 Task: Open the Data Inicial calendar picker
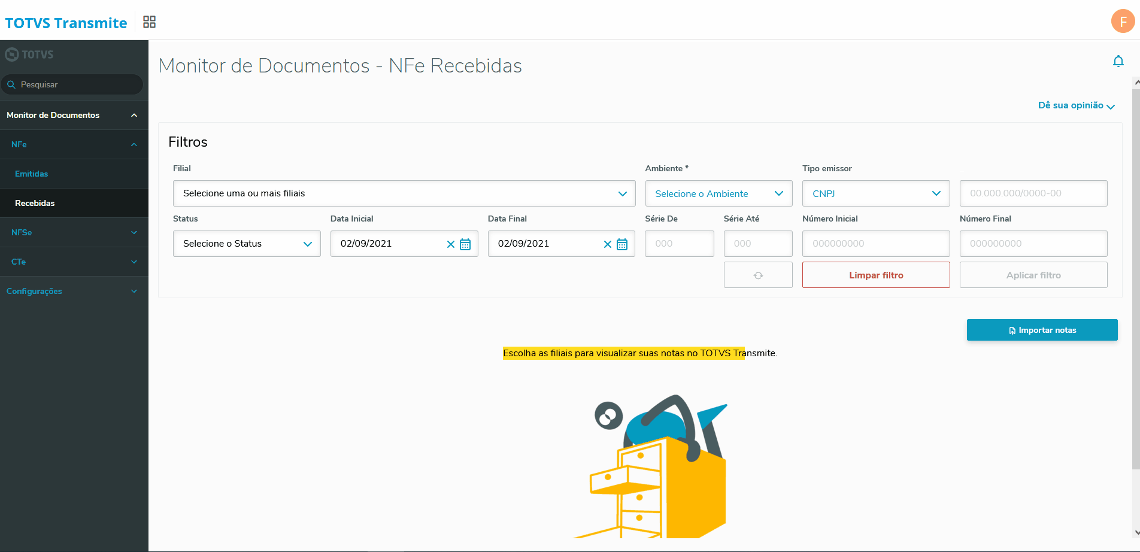[465, 244]
